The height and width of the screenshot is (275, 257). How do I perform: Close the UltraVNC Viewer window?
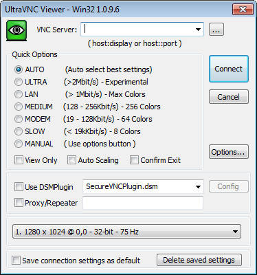[243, 10]
